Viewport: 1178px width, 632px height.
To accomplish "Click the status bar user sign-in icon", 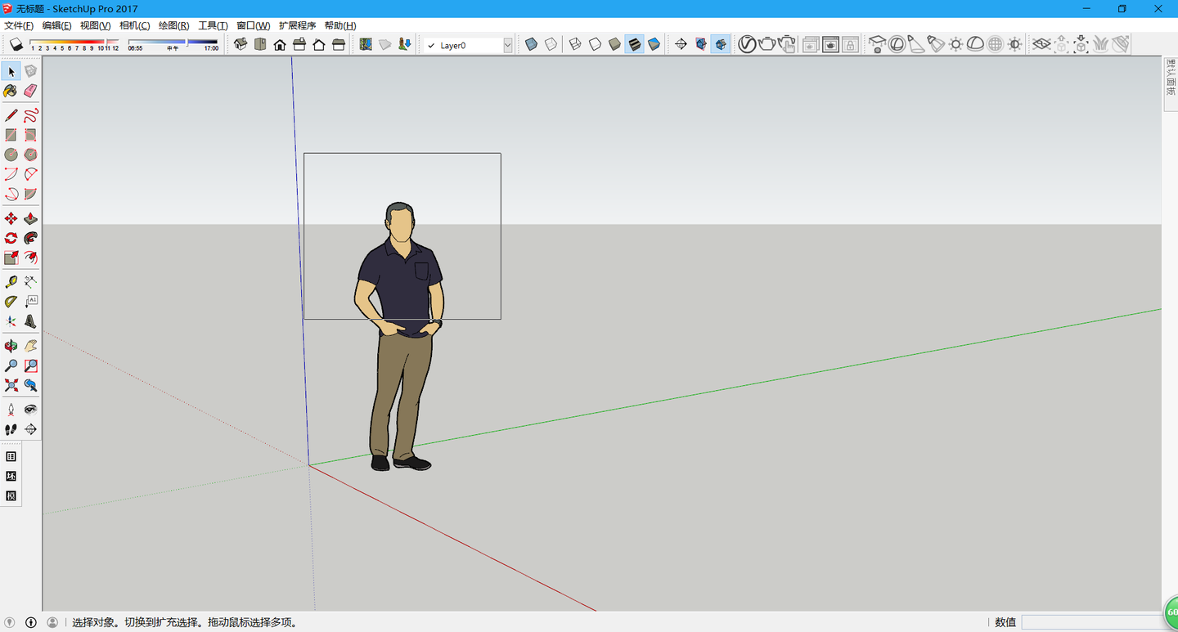I will click(x=52, y=622).
